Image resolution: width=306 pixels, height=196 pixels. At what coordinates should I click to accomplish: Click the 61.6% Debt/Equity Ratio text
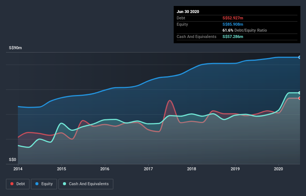(245, 31)
